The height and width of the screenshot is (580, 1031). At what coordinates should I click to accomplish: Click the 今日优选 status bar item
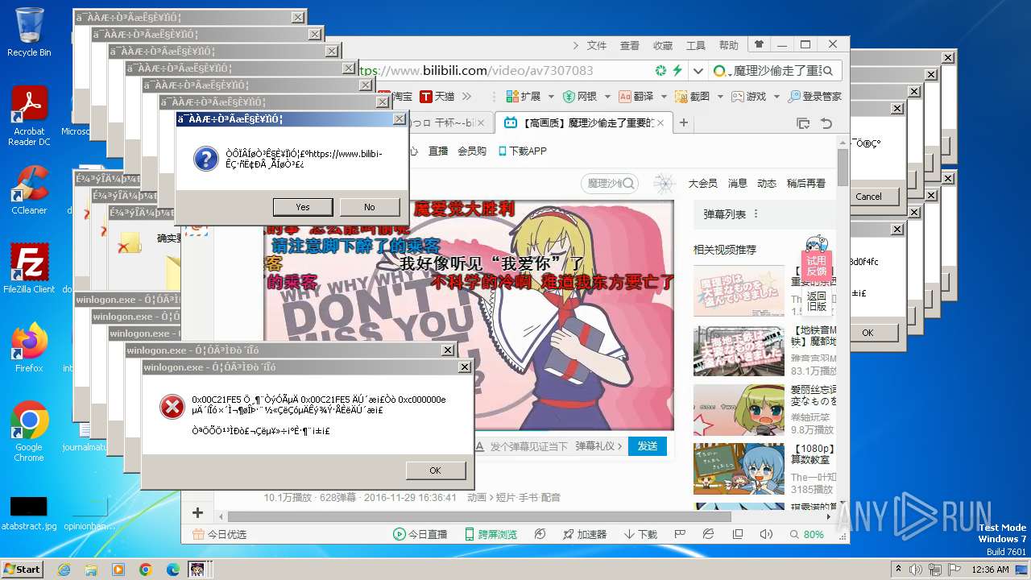219,534
